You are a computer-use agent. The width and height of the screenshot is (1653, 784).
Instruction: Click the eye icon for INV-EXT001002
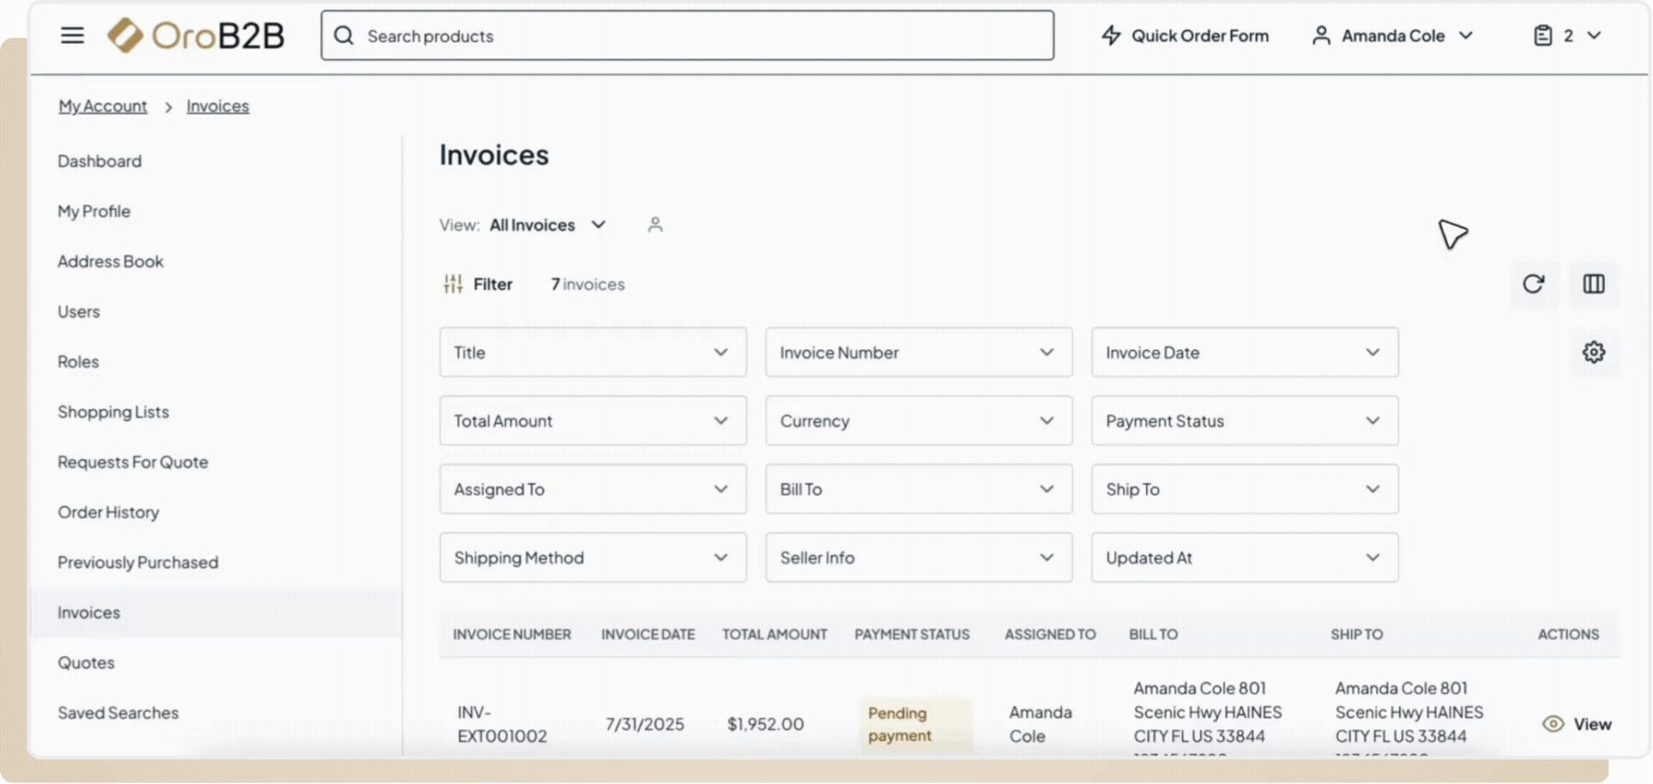pyautogui.click(x=1553, y=724)
